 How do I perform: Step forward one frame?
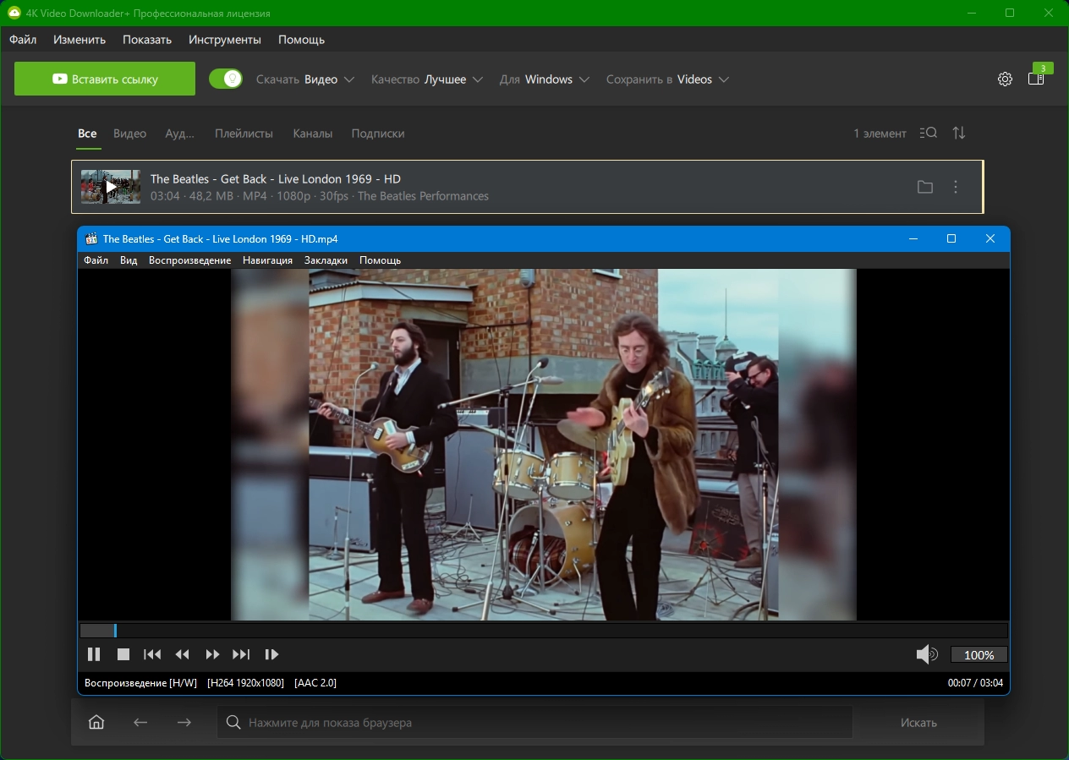coord(271,654)
